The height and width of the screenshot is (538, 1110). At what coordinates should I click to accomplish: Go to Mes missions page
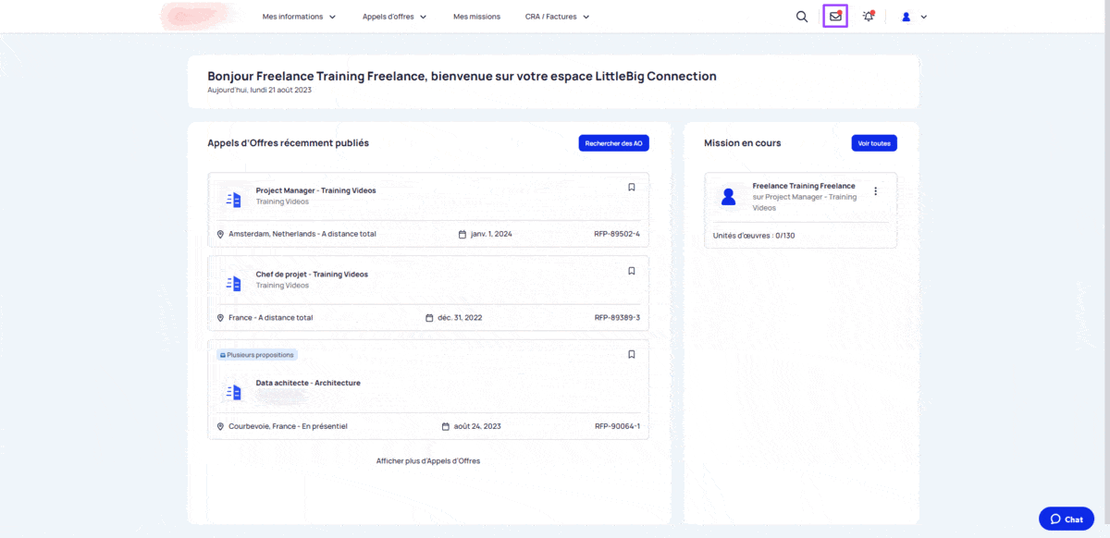[476, 17]
